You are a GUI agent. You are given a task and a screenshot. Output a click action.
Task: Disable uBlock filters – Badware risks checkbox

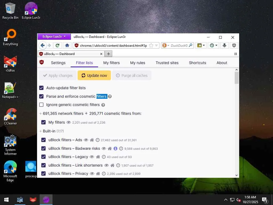[x=43, y=148]
